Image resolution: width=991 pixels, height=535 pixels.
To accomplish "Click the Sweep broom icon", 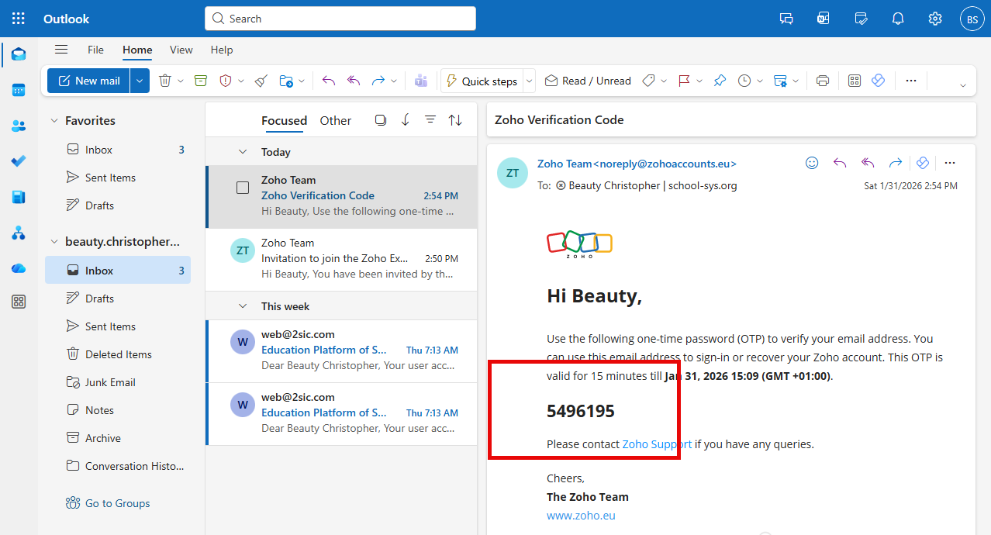I will tap(261, 81).
